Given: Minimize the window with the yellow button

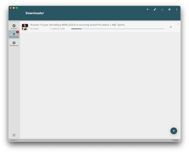Looking at the screenshot, I should 14,8.
